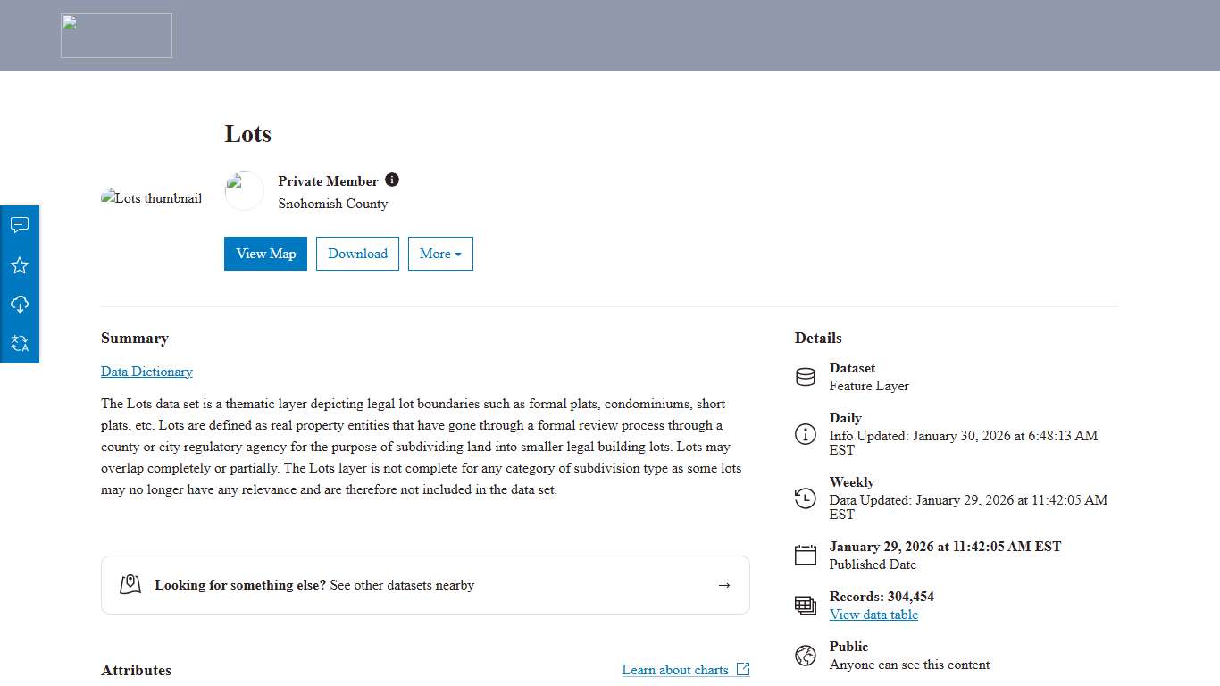Open the More options dropdown
1220x686 pixels.
440,254
